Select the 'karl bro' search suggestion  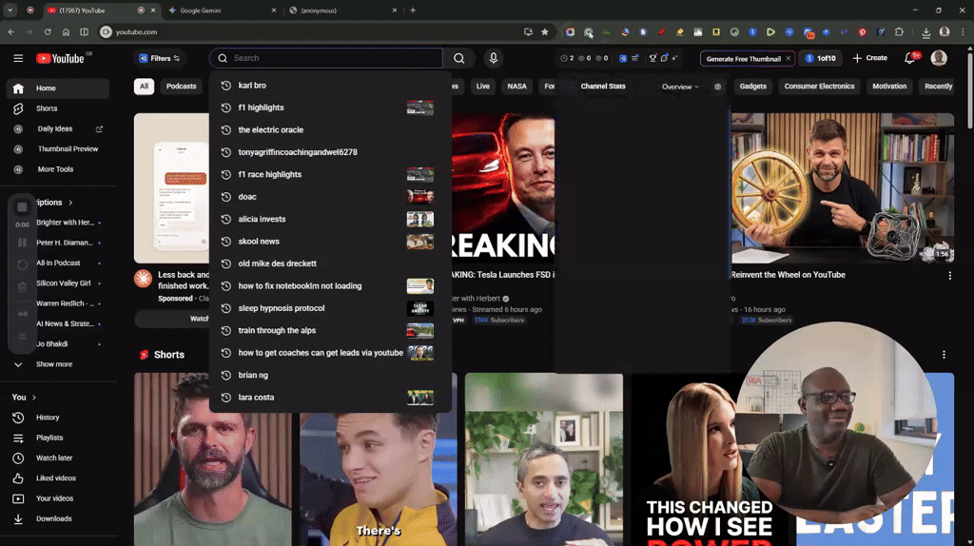click(330, 86)
